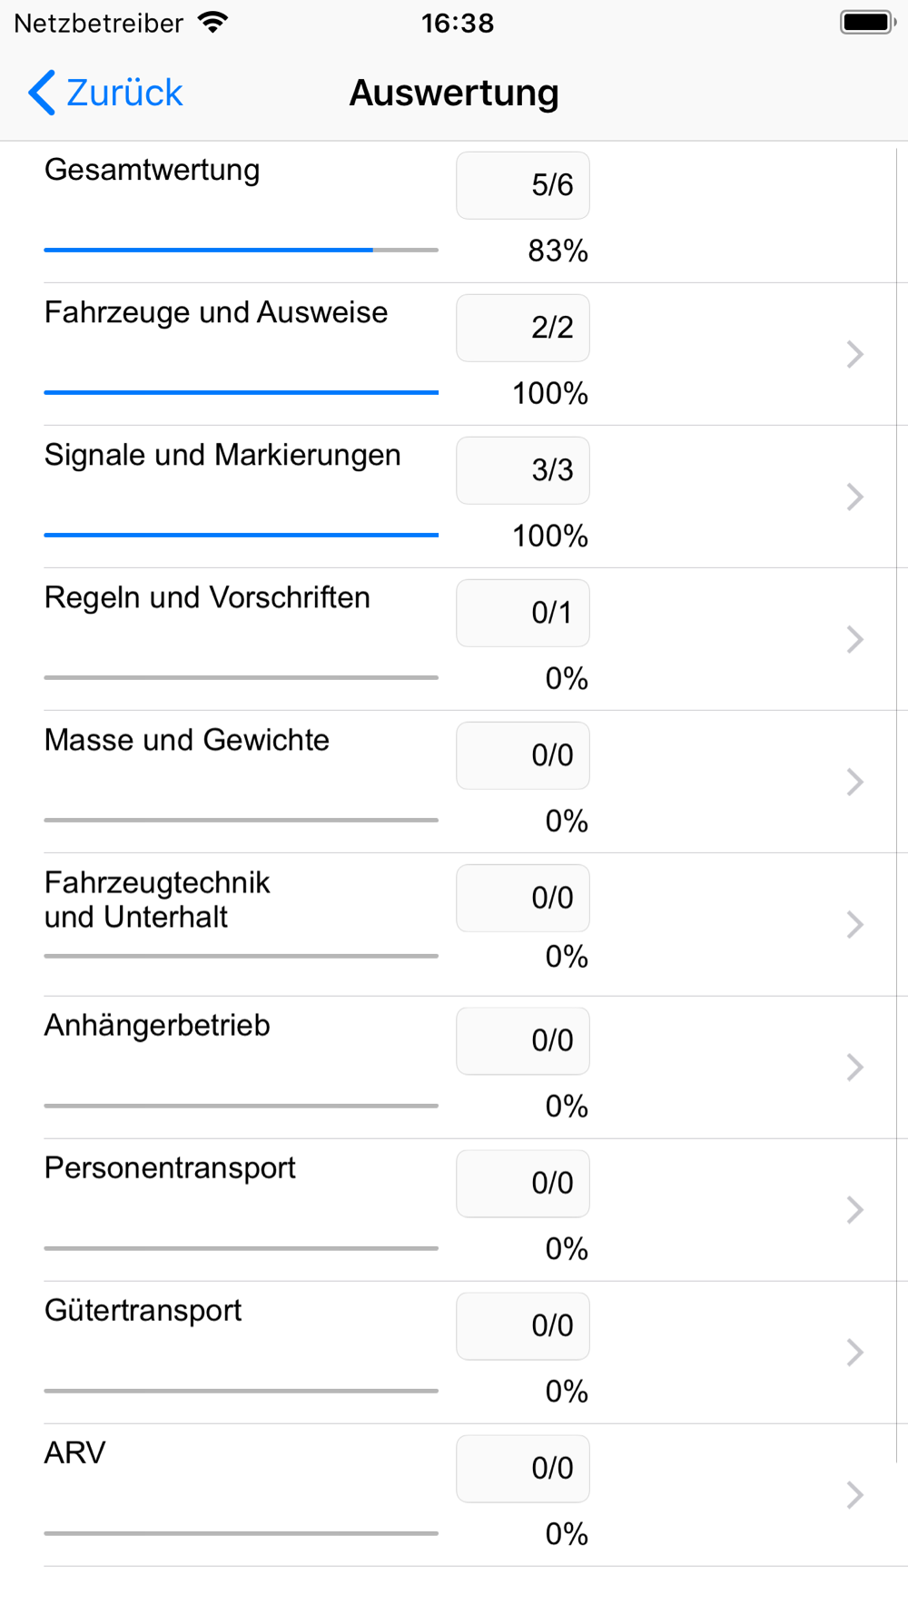The width and height of the screenshot is (908, 1614).
Task: Tap chevron beside Gütertransport
Action: 854,1353
